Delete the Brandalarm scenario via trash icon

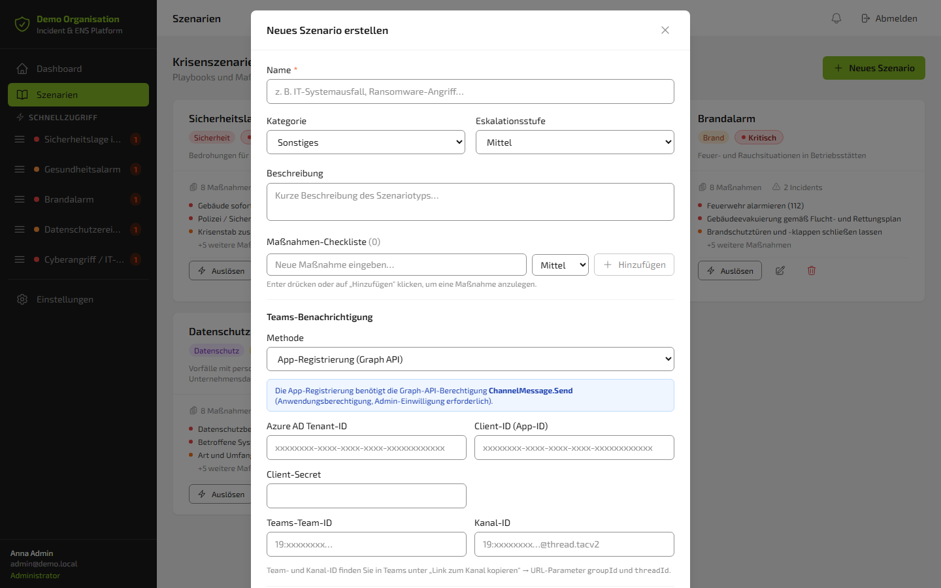point(812,270)
